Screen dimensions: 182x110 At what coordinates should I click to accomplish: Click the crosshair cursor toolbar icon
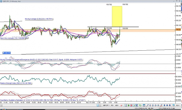tap(126, 105)
